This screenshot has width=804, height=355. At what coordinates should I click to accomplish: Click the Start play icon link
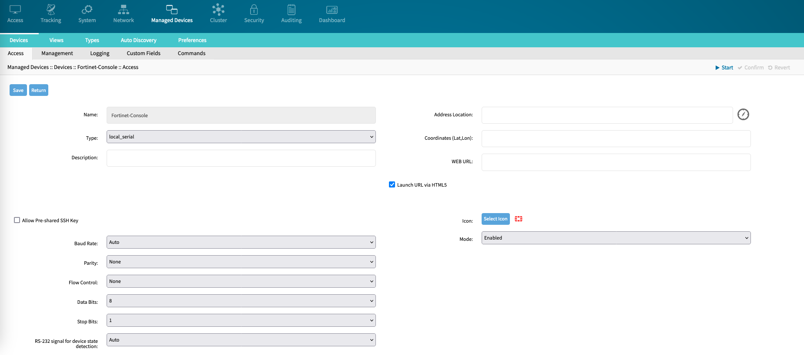click(x=724, y=68)
